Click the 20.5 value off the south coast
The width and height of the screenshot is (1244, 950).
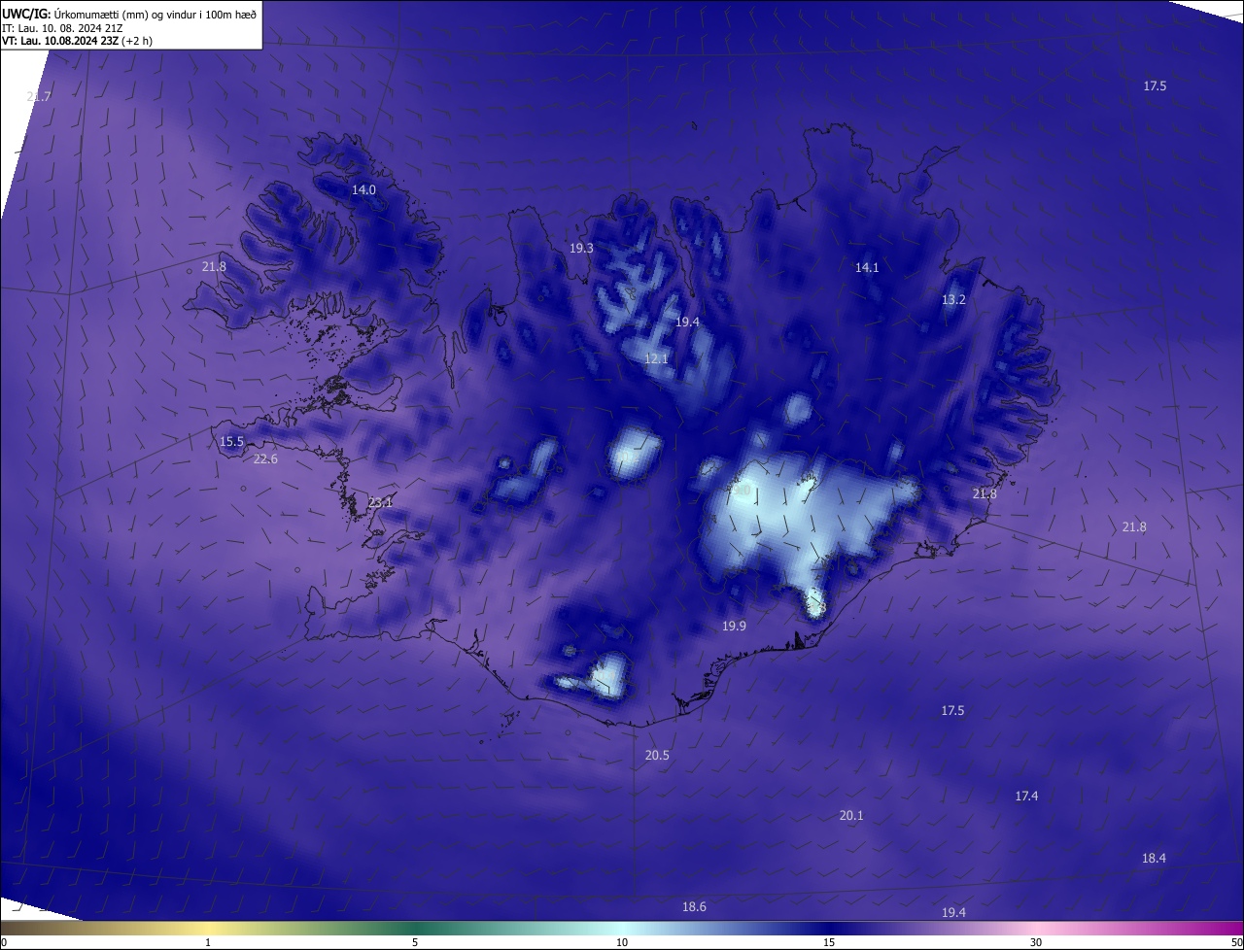[657, 755]
